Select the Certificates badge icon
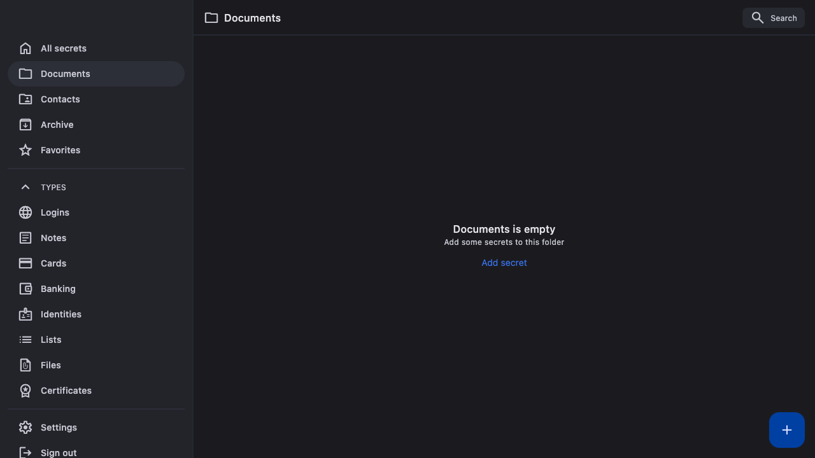Viewport: 815px width, 458px height. pyautogui.click(x=25, y=391)
